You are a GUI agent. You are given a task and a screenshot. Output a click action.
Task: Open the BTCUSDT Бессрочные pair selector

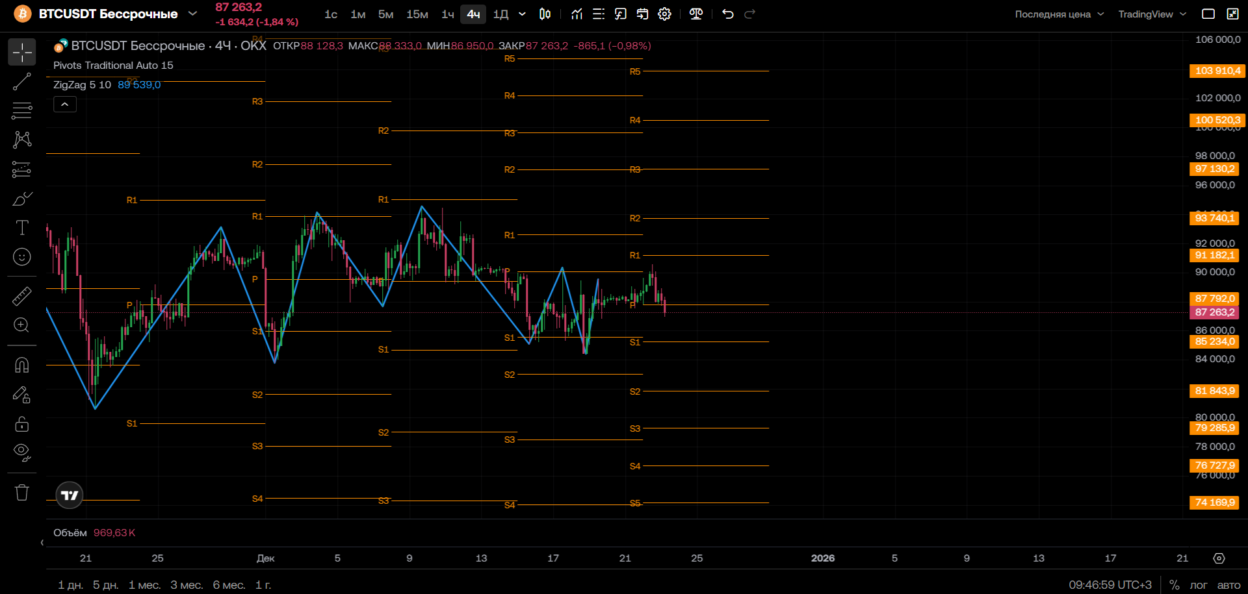(x=118, y=14)
